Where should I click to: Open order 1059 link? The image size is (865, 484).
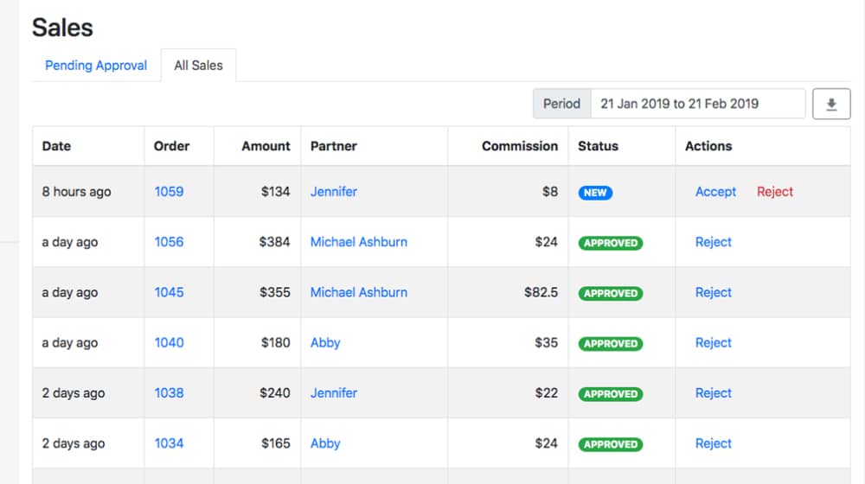pos(169,192)
